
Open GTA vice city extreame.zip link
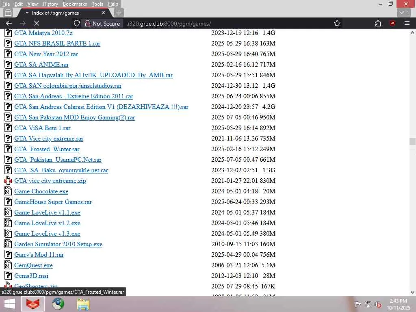click(x=50, y=181)
